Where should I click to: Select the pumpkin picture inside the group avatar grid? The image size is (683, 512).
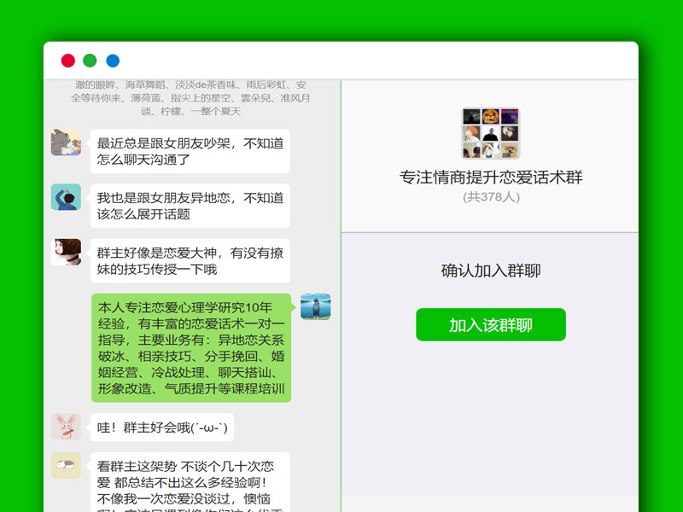click(x=489, y=117)
